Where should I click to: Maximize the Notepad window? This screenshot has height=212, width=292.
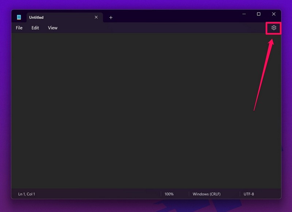pos(258,14)
